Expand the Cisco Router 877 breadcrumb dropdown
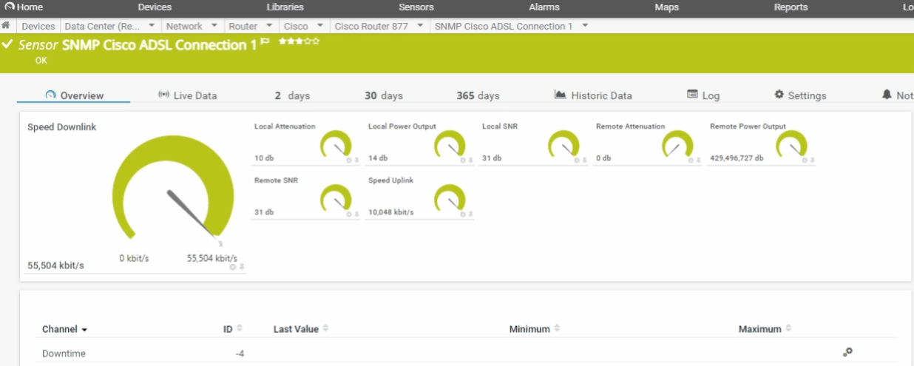Image resolution: width=914 pixels, height=366 pixels. pos(420,26)
